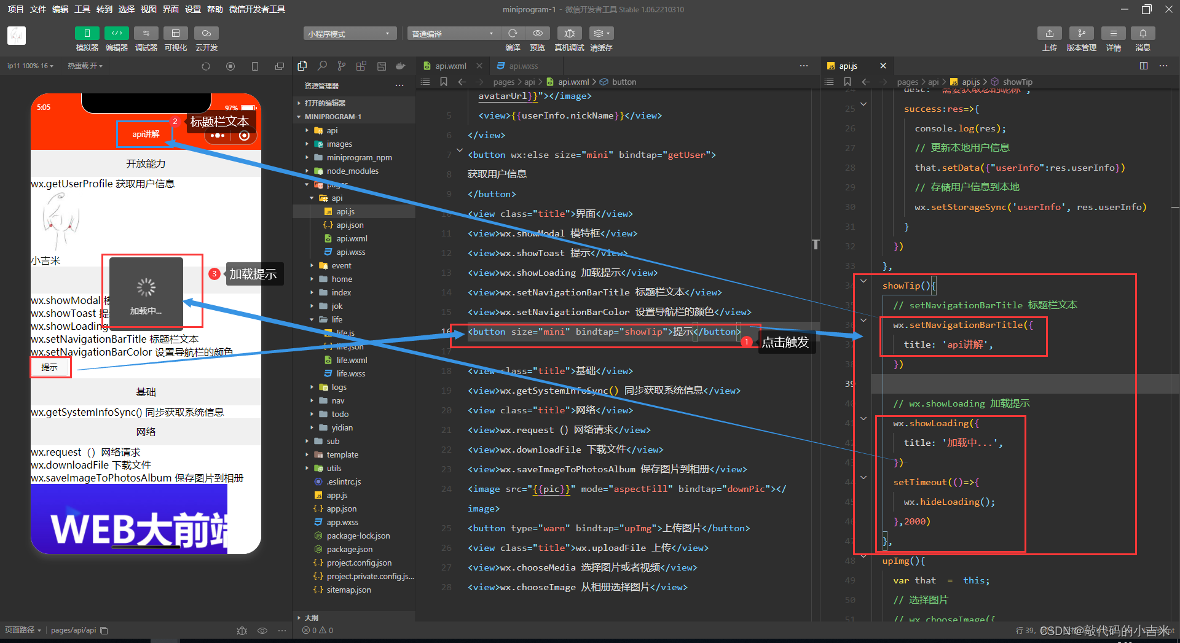
Task: Open the messages (消息) bell
Action: 1143,33
